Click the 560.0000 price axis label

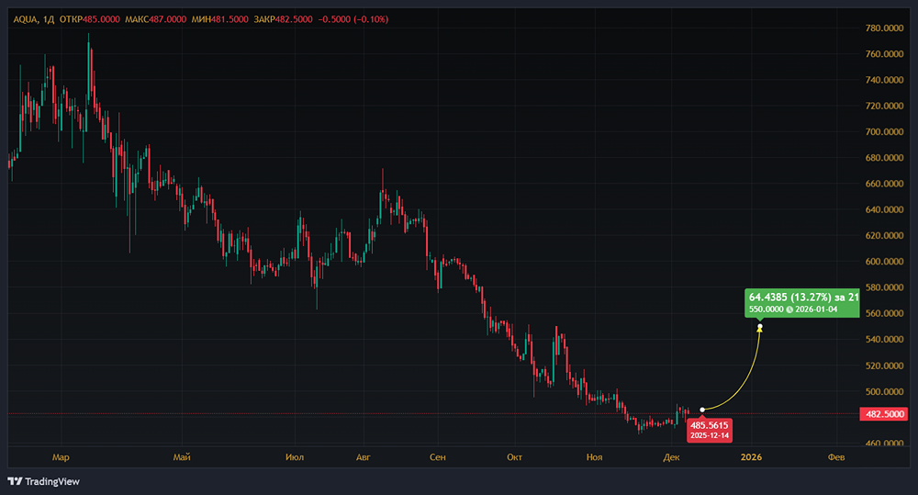pos(884,313)
